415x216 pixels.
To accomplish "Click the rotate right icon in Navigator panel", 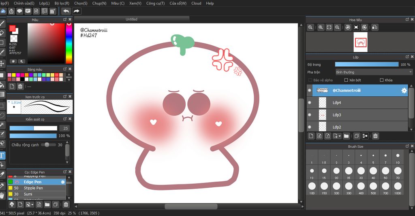I will 364,27.
